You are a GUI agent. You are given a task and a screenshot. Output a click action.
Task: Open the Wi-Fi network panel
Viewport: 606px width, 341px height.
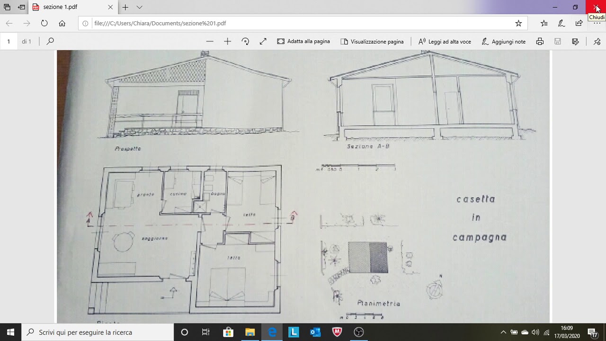[547, 332]
